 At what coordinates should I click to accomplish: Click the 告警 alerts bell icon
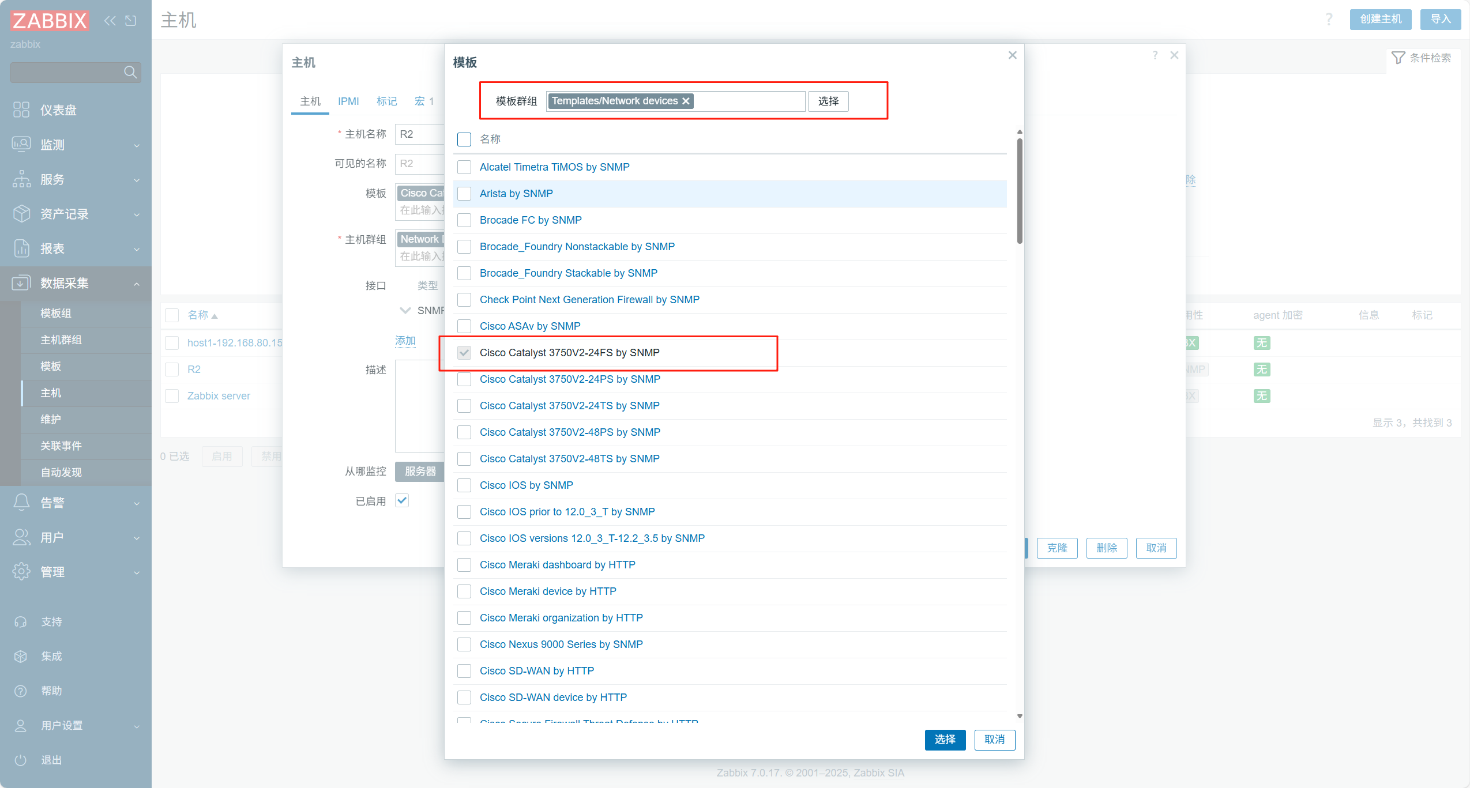[21, 502]
